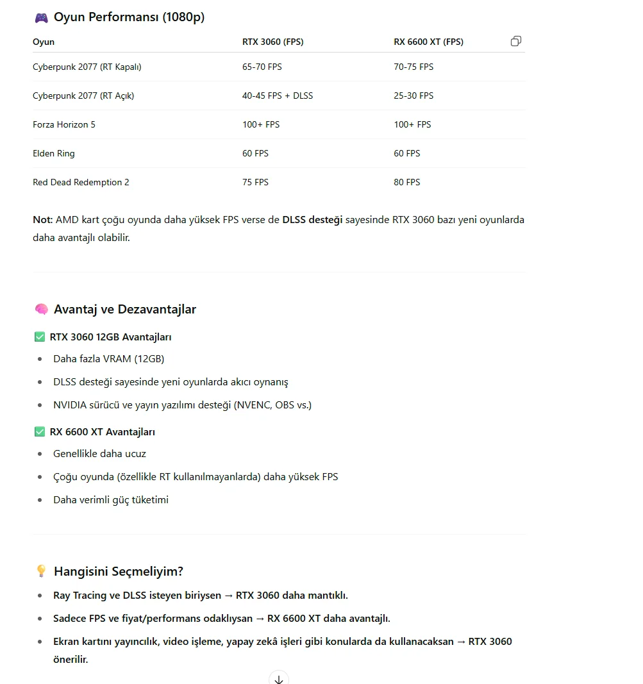Click the Forza Horizon 5 row label
The height and width of the screenshot is (684, 643).
[x=64, y=124]
